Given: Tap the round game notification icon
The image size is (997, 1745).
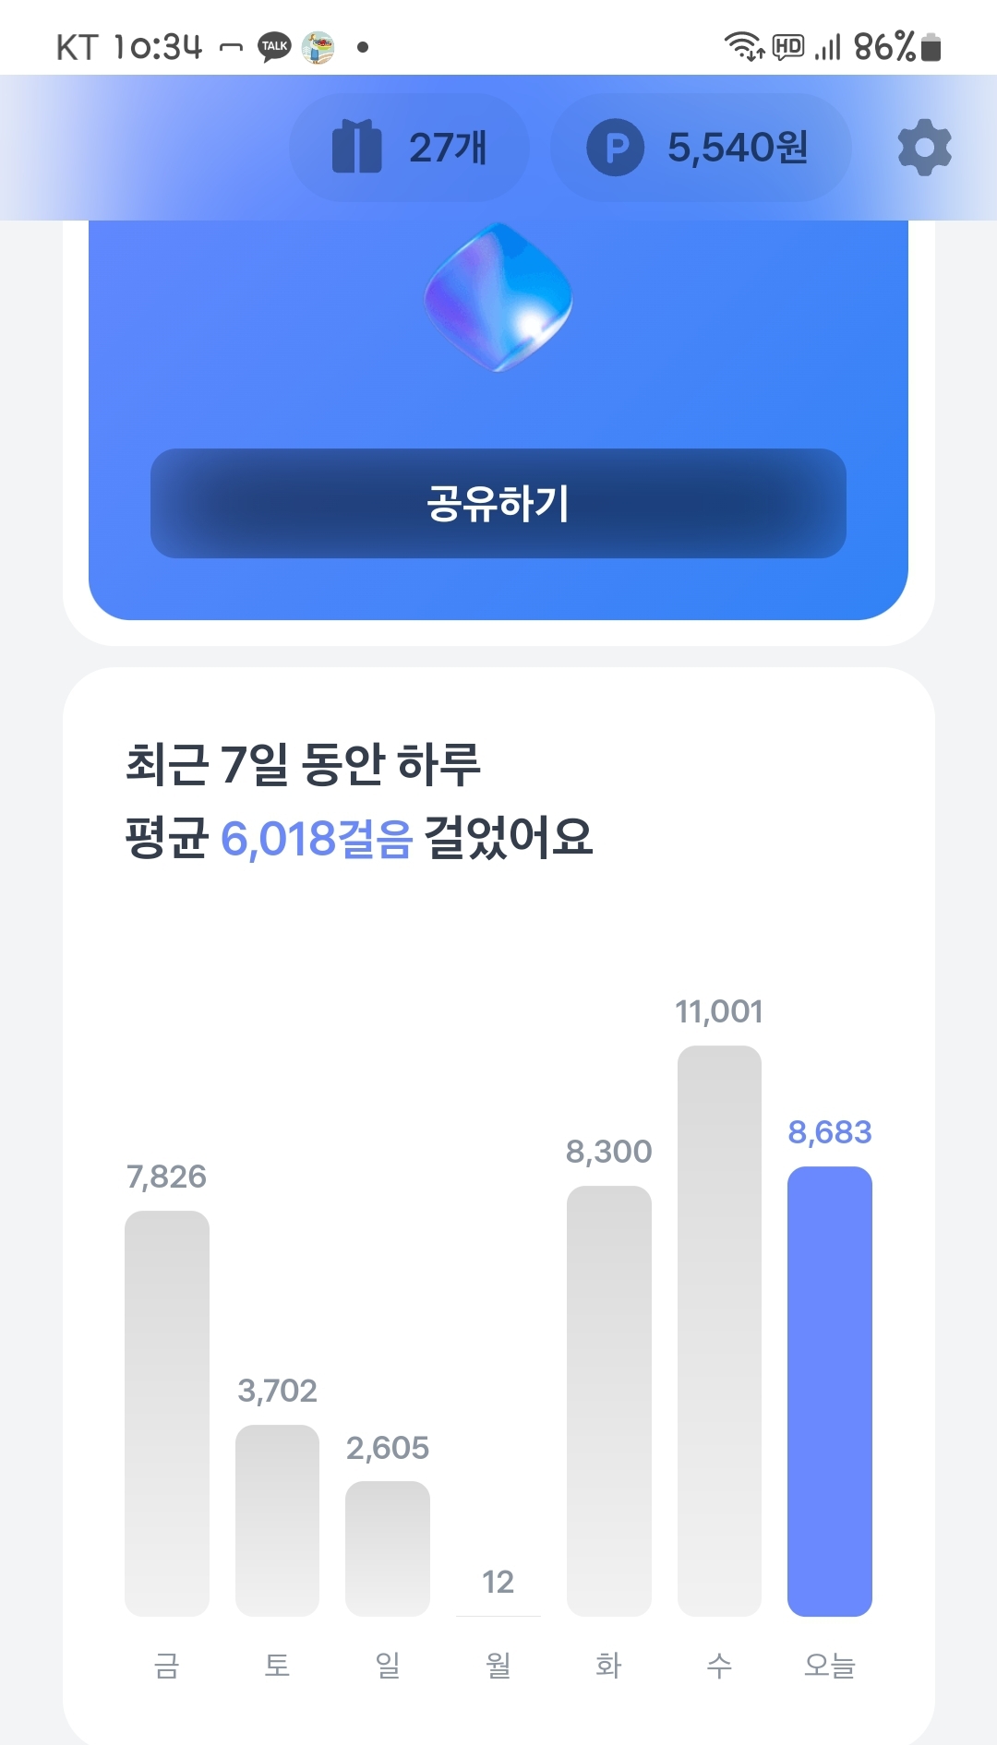Looking at the screenshot, I should click(318, 46).
